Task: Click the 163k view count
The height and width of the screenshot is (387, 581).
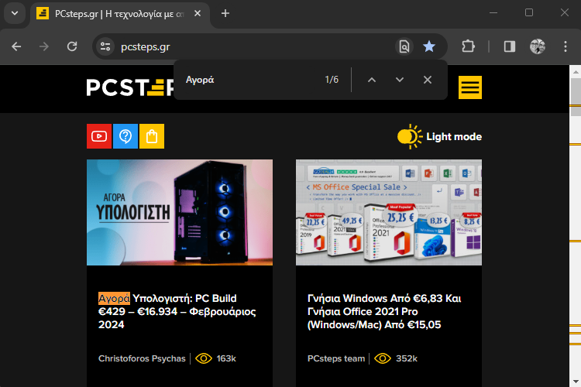Action: click(226, 358)
